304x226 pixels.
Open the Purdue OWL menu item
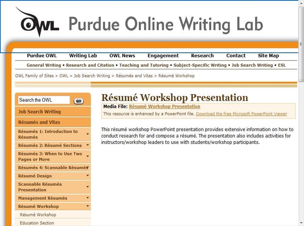[x=42, y=56]
